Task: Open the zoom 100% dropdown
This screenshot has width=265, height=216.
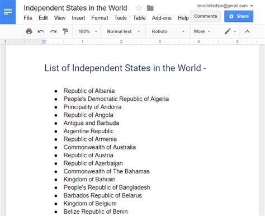Action: pos(88,31)
